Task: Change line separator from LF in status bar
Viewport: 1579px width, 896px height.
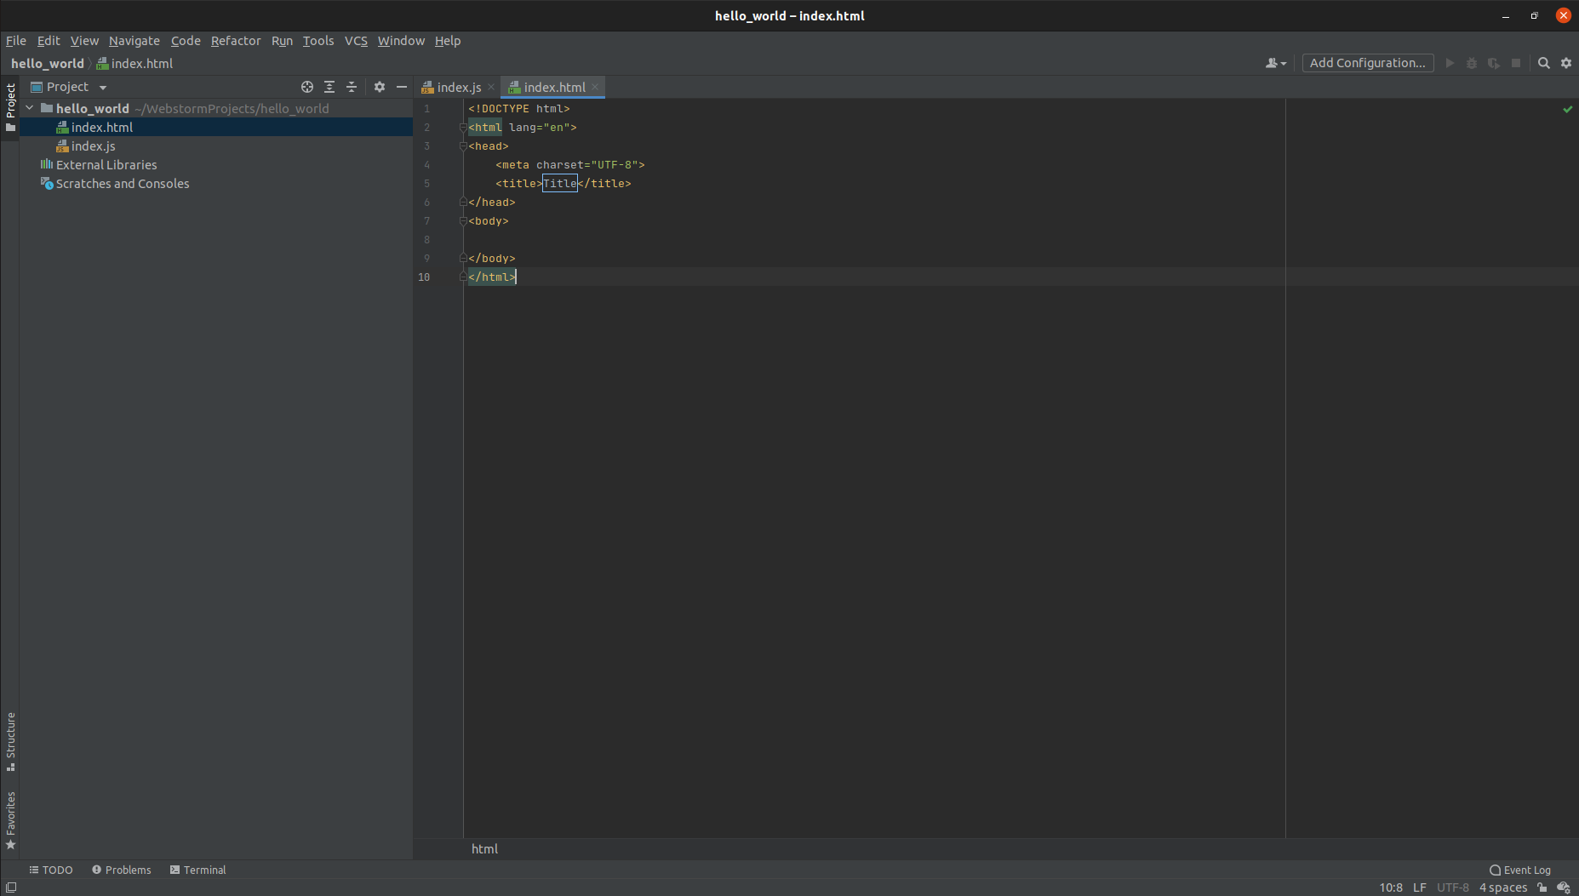Action: pyautogui.click(x=1419, y=887)
